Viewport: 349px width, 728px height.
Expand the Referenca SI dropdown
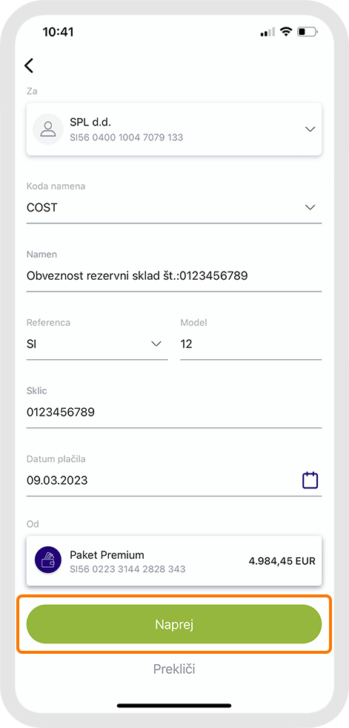(97, 344)
